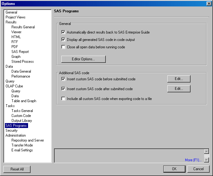The image size is (213, 176).
Task: Toggle Insert custom SAS code before submitted code
Action: [x=63, y=79]
